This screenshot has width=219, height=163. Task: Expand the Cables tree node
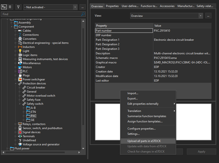16,31
